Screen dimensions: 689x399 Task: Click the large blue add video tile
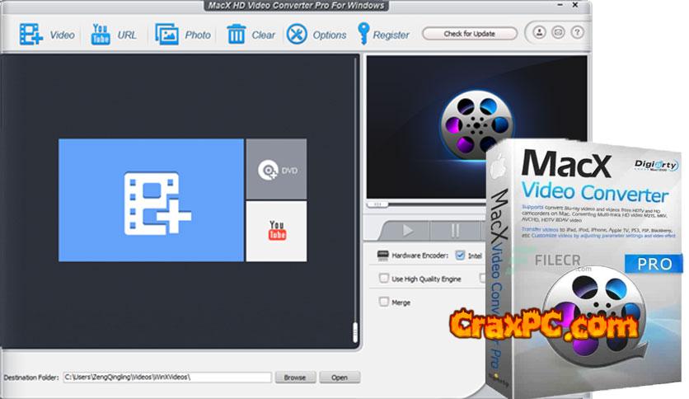151,199
